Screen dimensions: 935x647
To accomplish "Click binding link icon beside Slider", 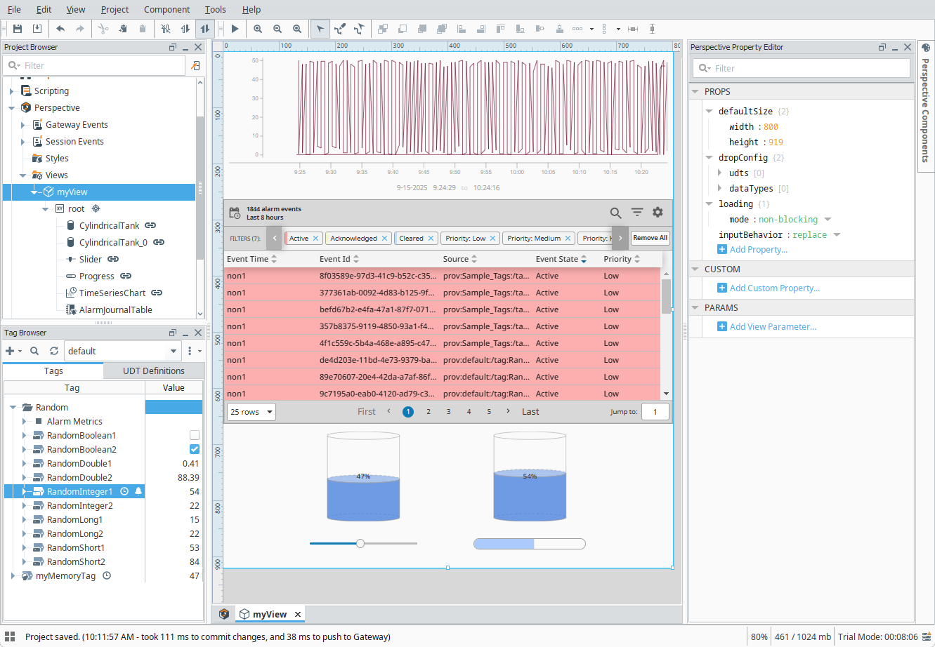I will click(113, 259).
